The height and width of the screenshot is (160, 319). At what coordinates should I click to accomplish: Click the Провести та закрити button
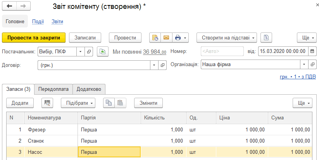pos(34,38)
